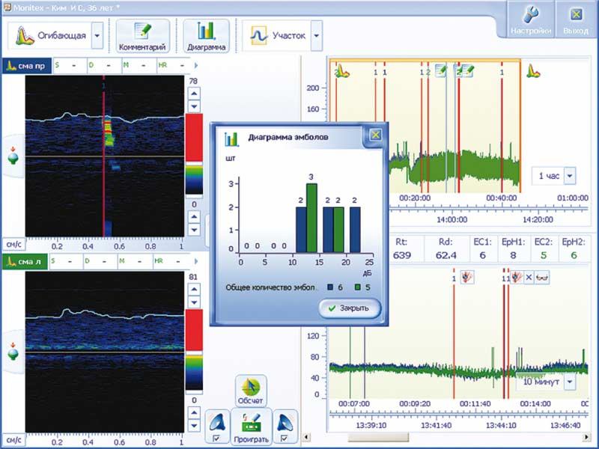Click the probe icon beside the сма пр spectrogram
Image resolution: width=599 pixels, height=449 pixels.
click(x=13, y=156)
